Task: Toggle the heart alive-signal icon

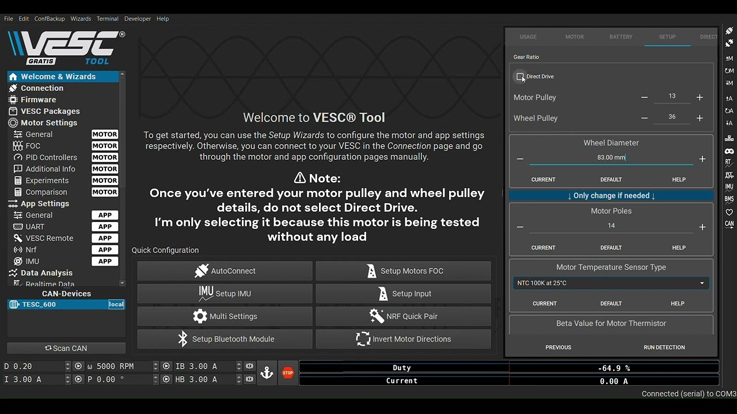Action: (729, 212)
